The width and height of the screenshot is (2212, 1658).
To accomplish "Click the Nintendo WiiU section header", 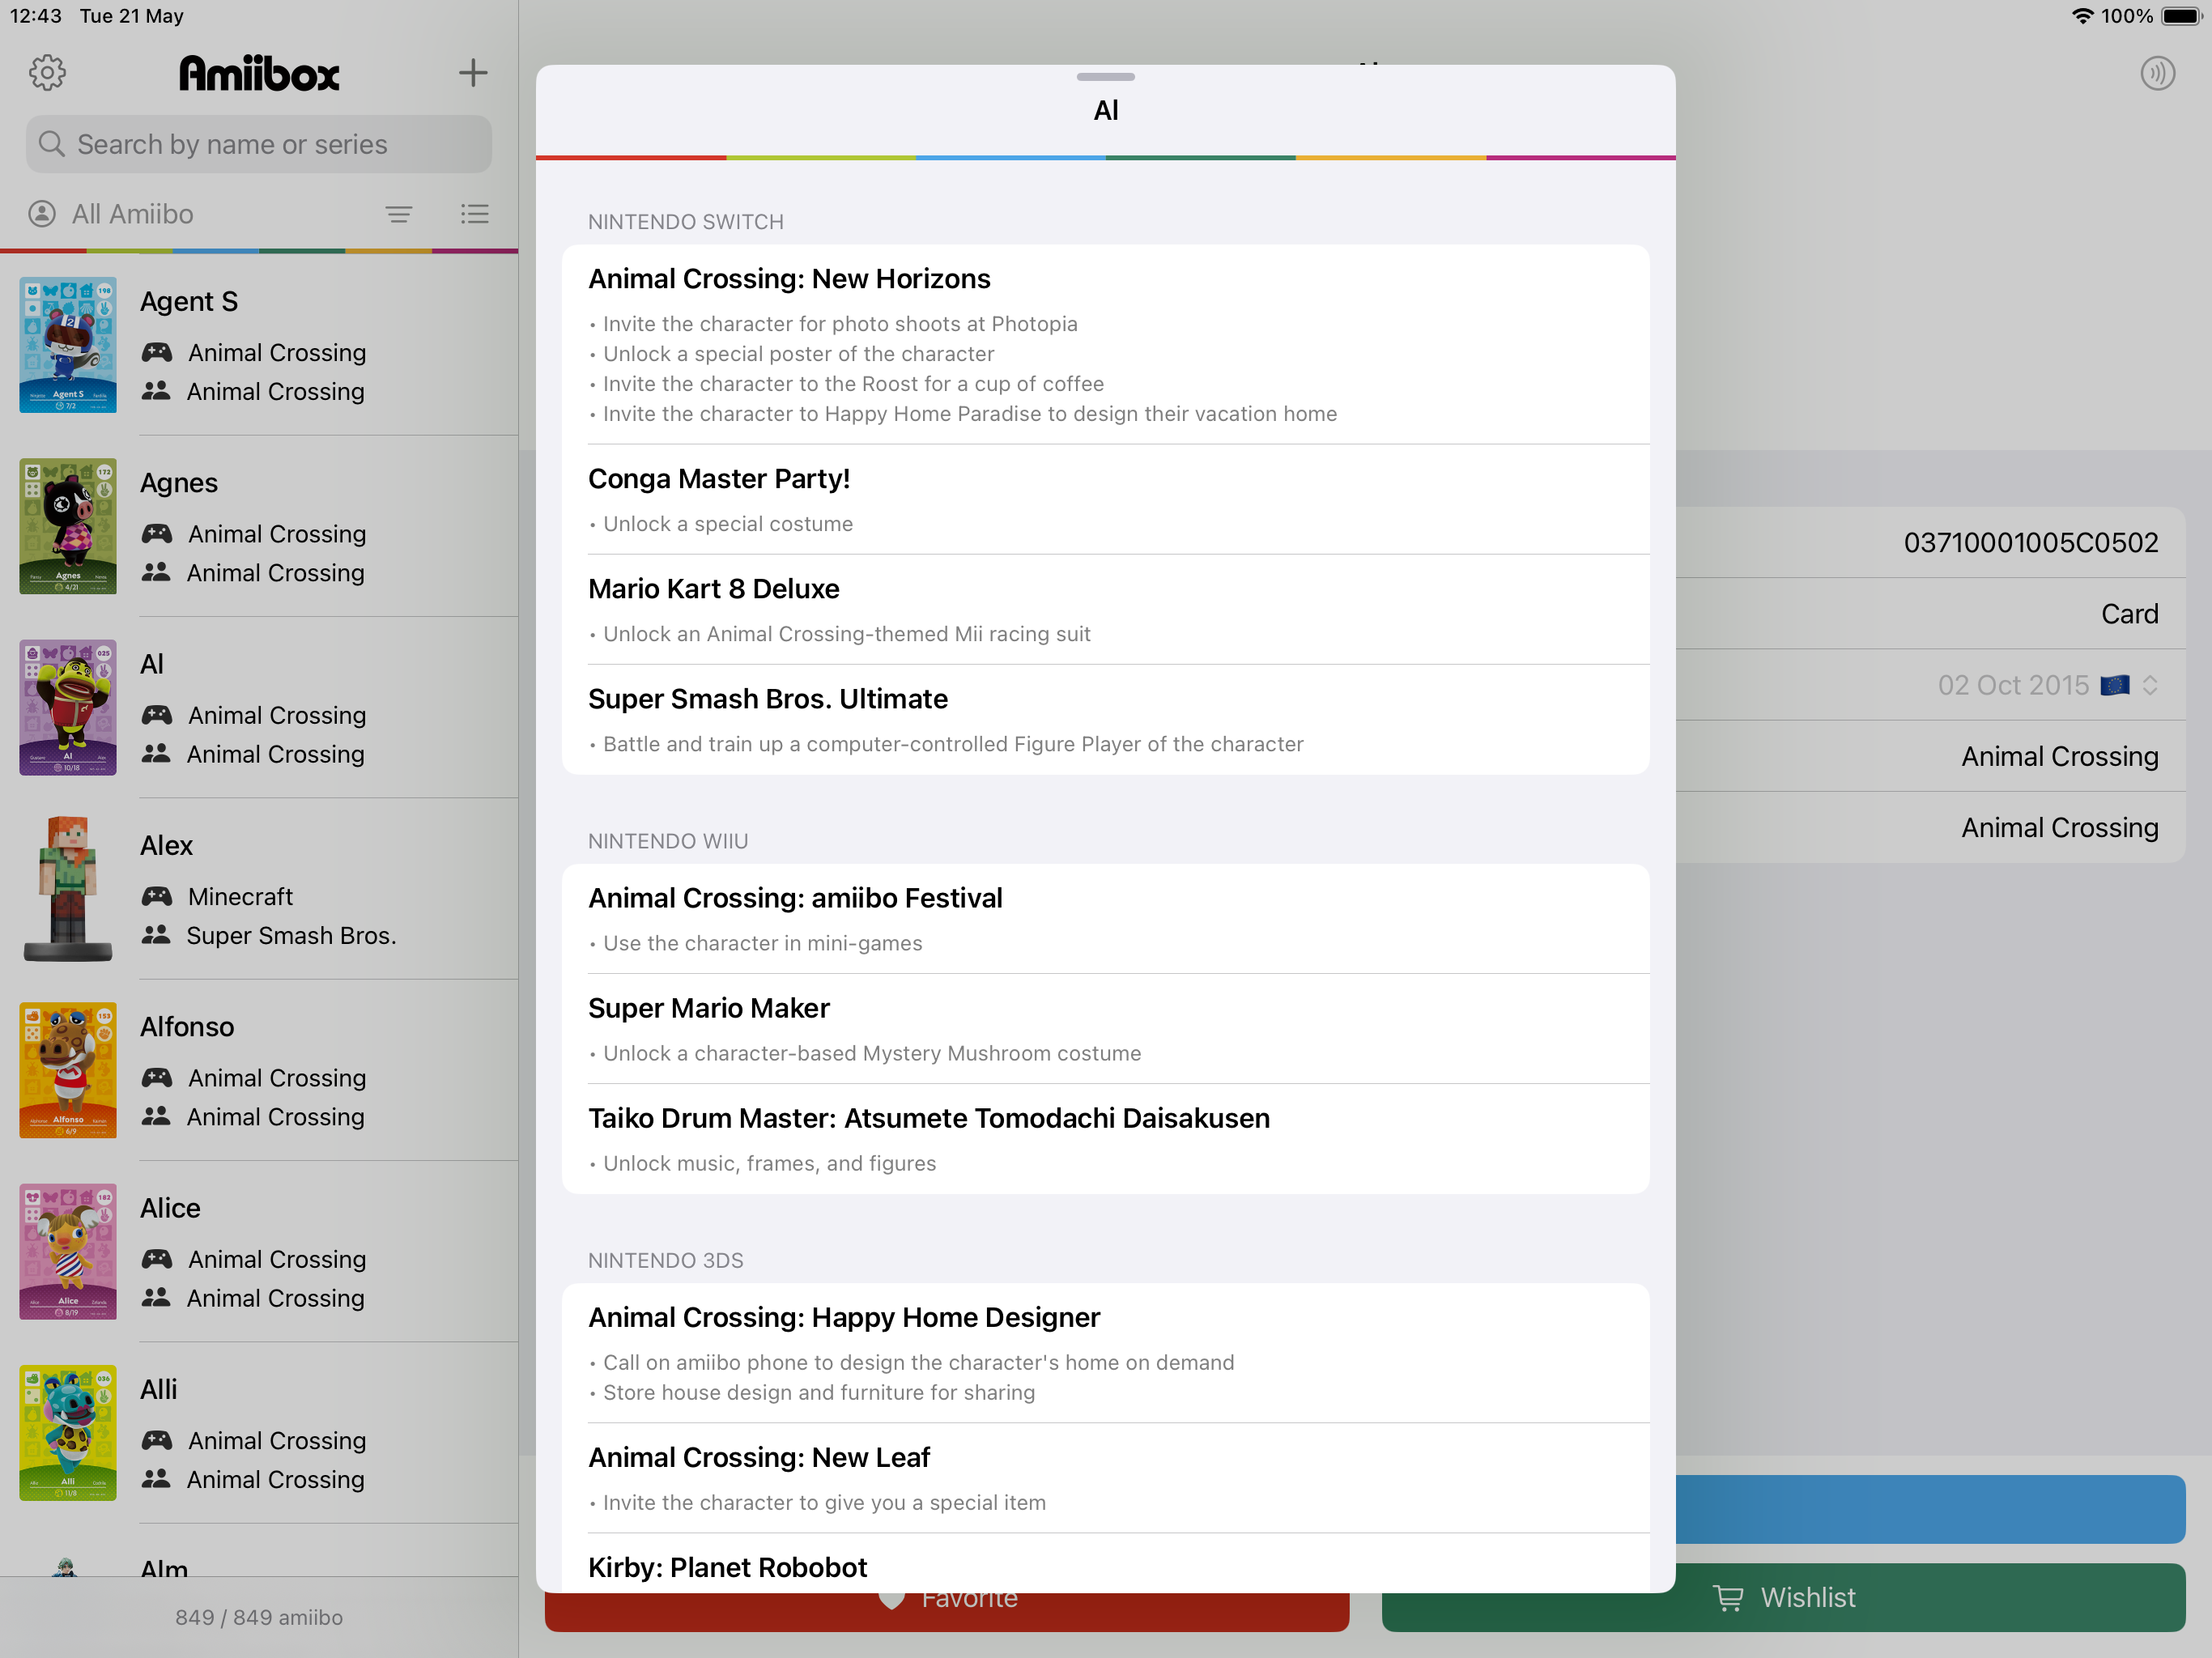I will pyautogui.click(x=668, y=841).
